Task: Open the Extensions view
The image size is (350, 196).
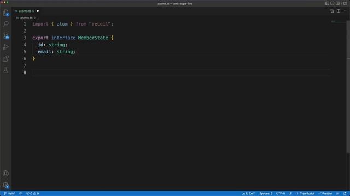Action: pos(6,59)
